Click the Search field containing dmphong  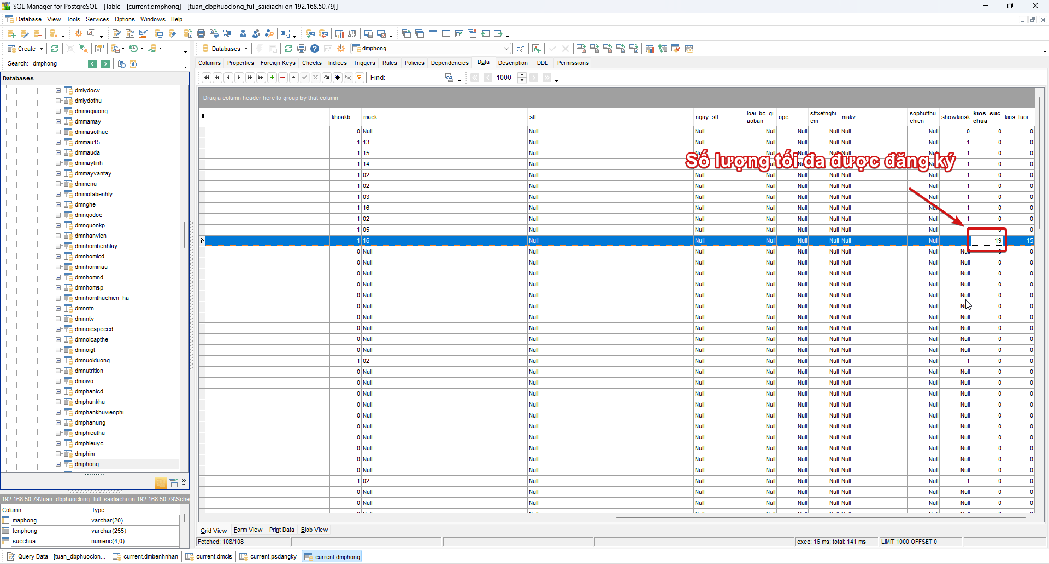[x=58, y=64]
